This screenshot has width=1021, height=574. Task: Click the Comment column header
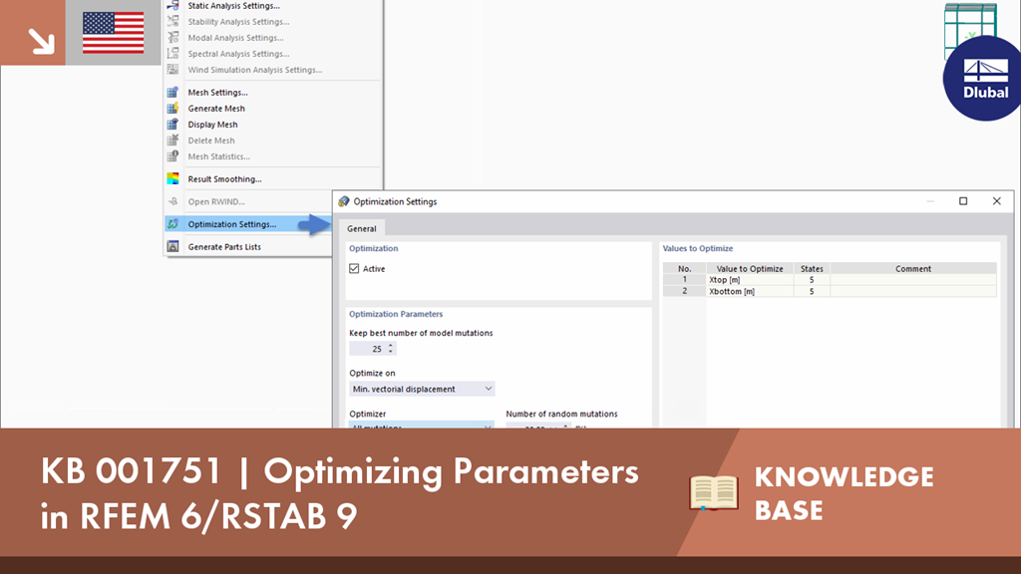click(x=913, y=268)
